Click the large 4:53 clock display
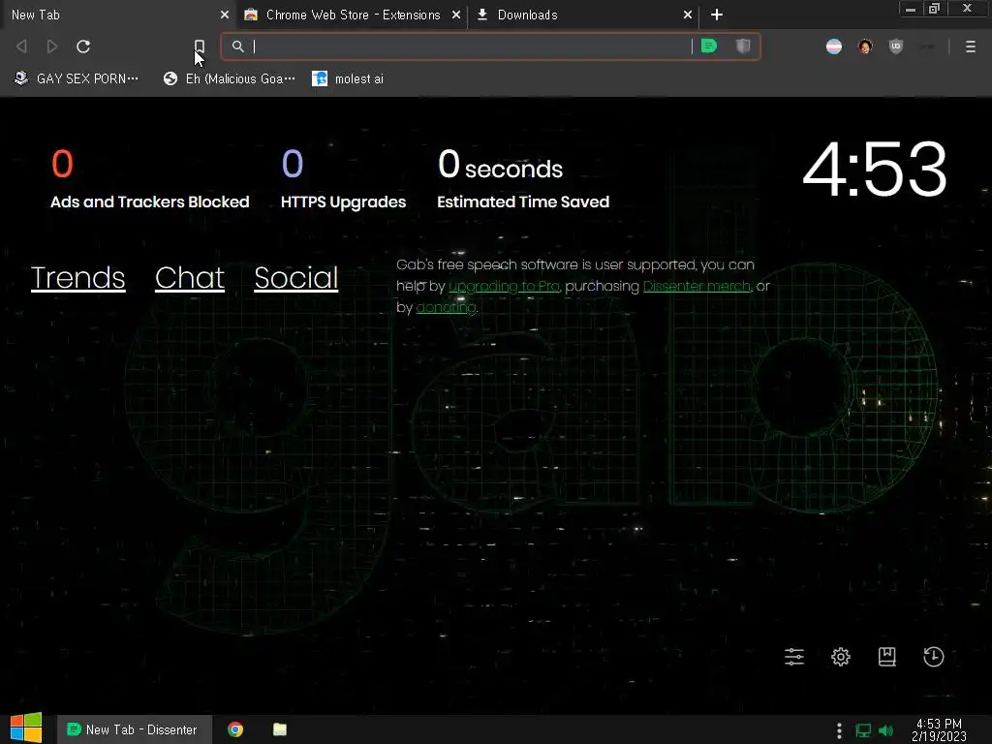 [875, 170]
